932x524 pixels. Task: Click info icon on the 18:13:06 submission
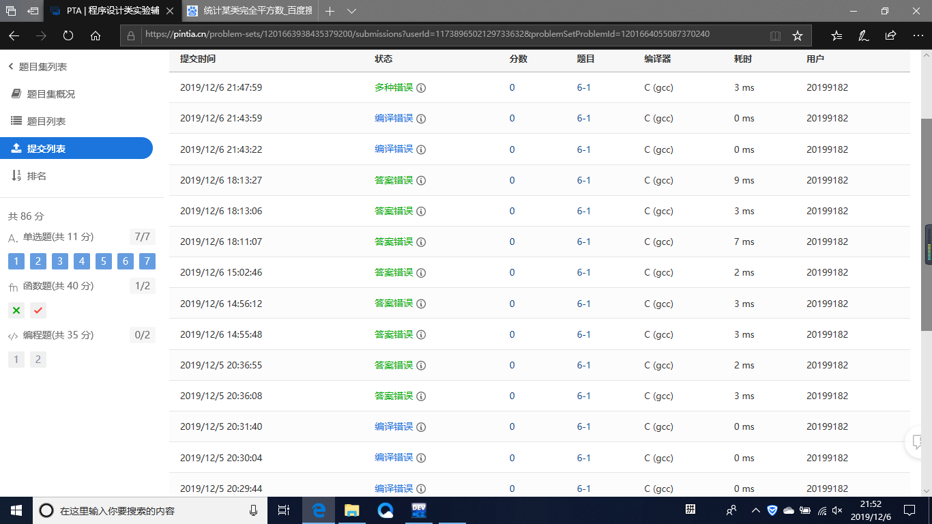pos(421,212)
